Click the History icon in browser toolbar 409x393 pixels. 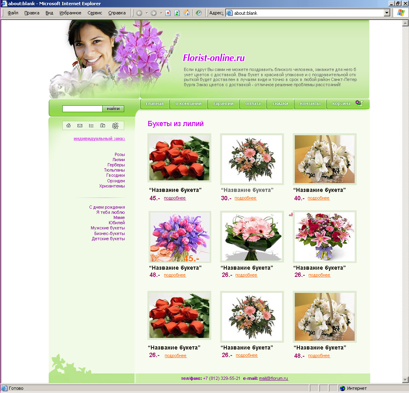(x=199, y=13)
